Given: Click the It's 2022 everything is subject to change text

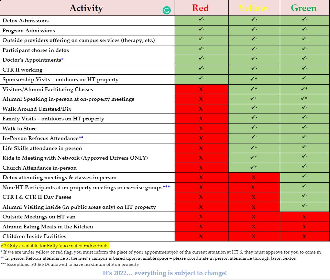Looking at the screenshot, I should (x=165, y=273).
